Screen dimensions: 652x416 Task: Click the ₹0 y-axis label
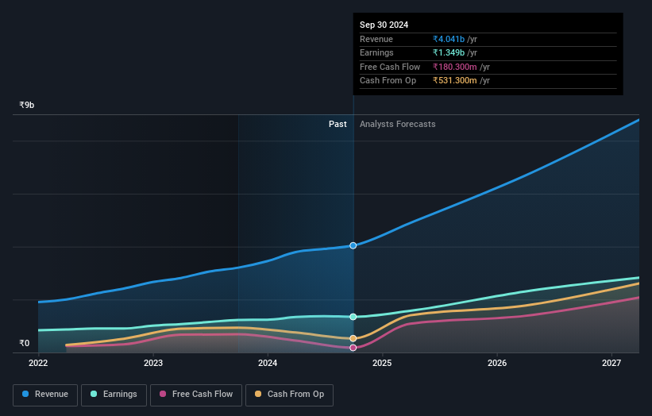(x=25, y=343)
